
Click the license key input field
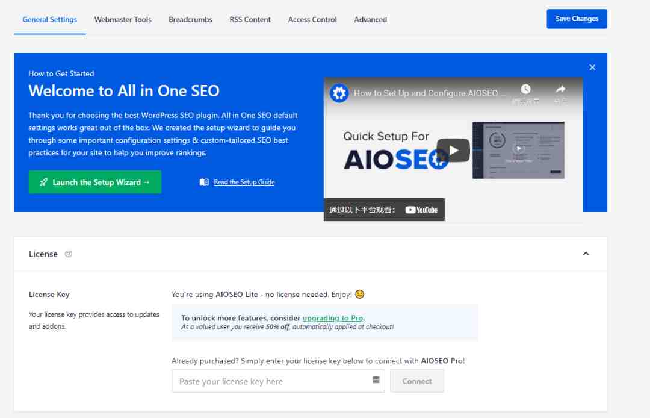point(278,381)
